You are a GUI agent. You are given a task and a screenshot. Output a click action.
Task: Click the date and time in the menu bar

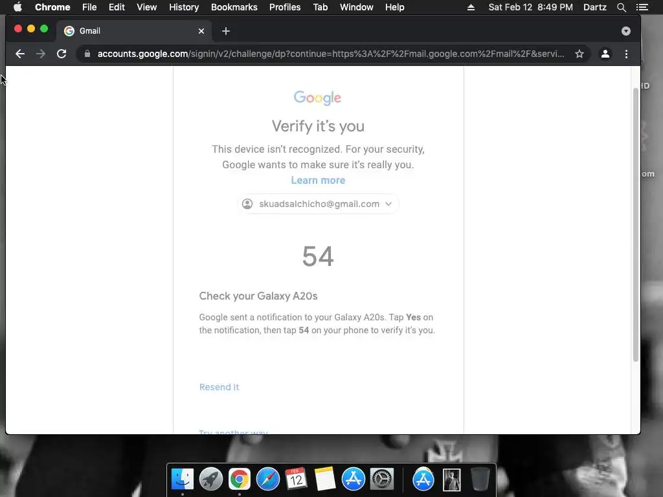[x=531, y=7]
